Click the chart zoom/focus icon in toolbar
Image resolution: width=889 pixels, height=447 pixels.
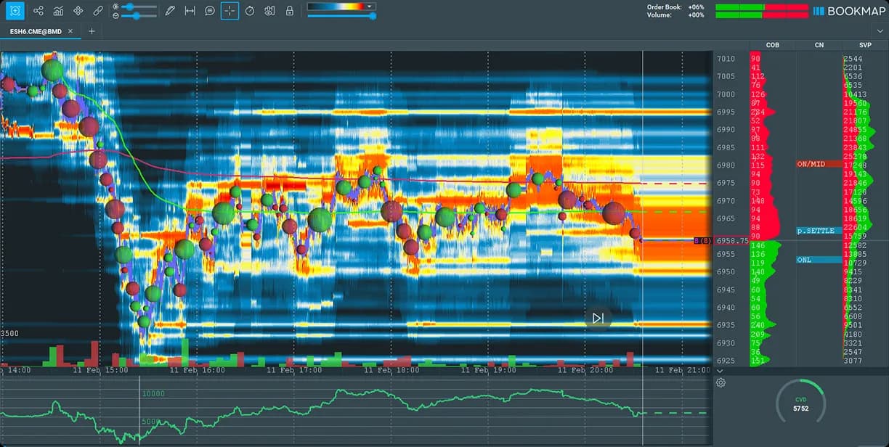click(15, 11)
